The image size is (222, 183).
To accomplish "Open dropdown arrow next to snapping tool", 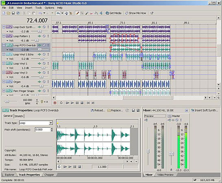I will [x=62, y=13].
